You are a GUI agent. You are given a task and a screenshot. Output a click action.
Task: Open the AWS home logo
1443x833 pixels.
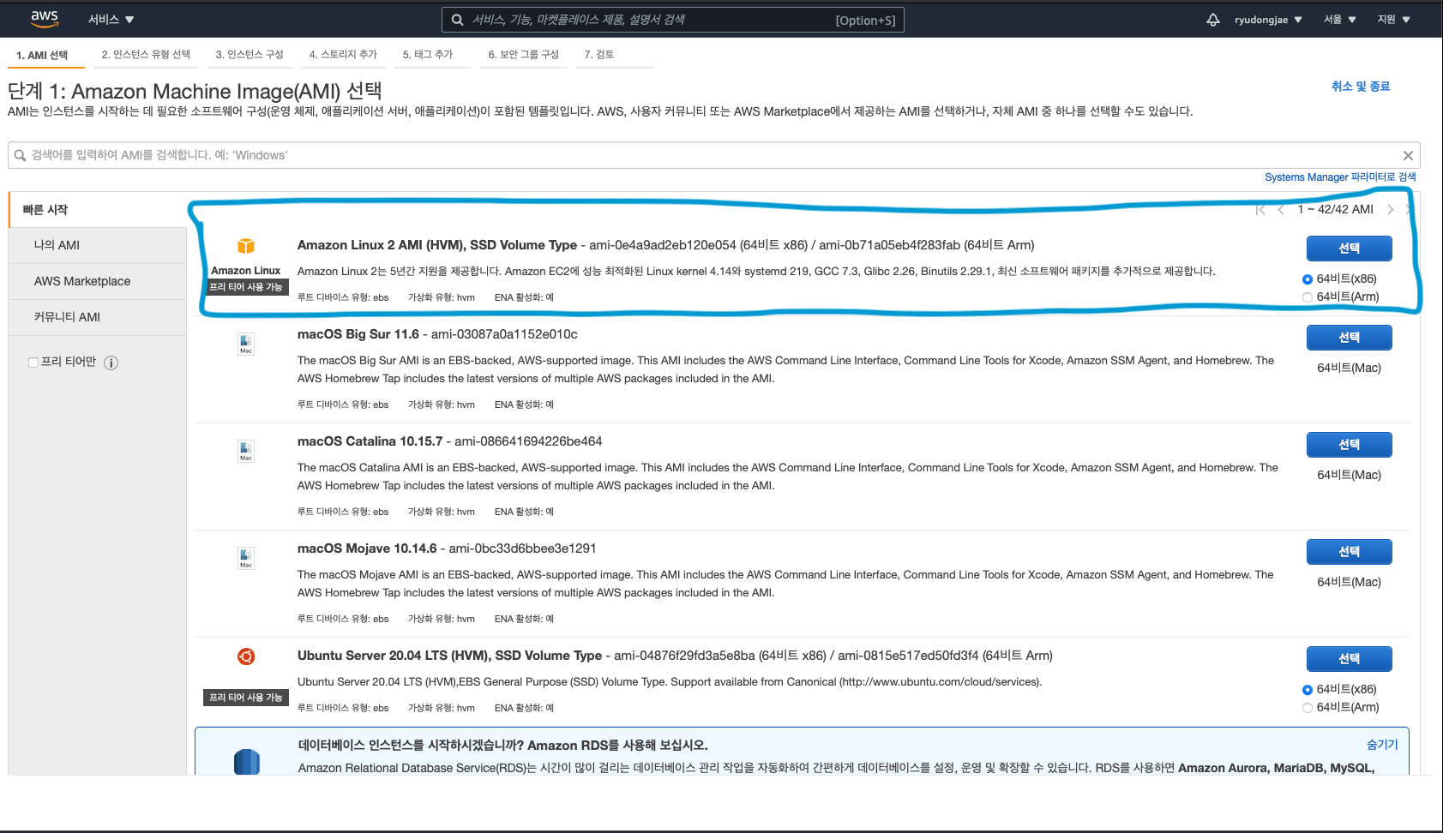point(45,19)
